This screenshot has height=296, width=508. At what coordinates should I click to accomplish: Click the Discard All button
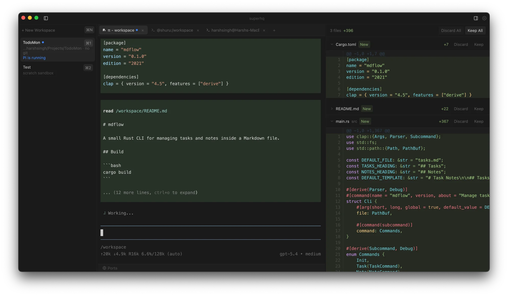(451, 30)
